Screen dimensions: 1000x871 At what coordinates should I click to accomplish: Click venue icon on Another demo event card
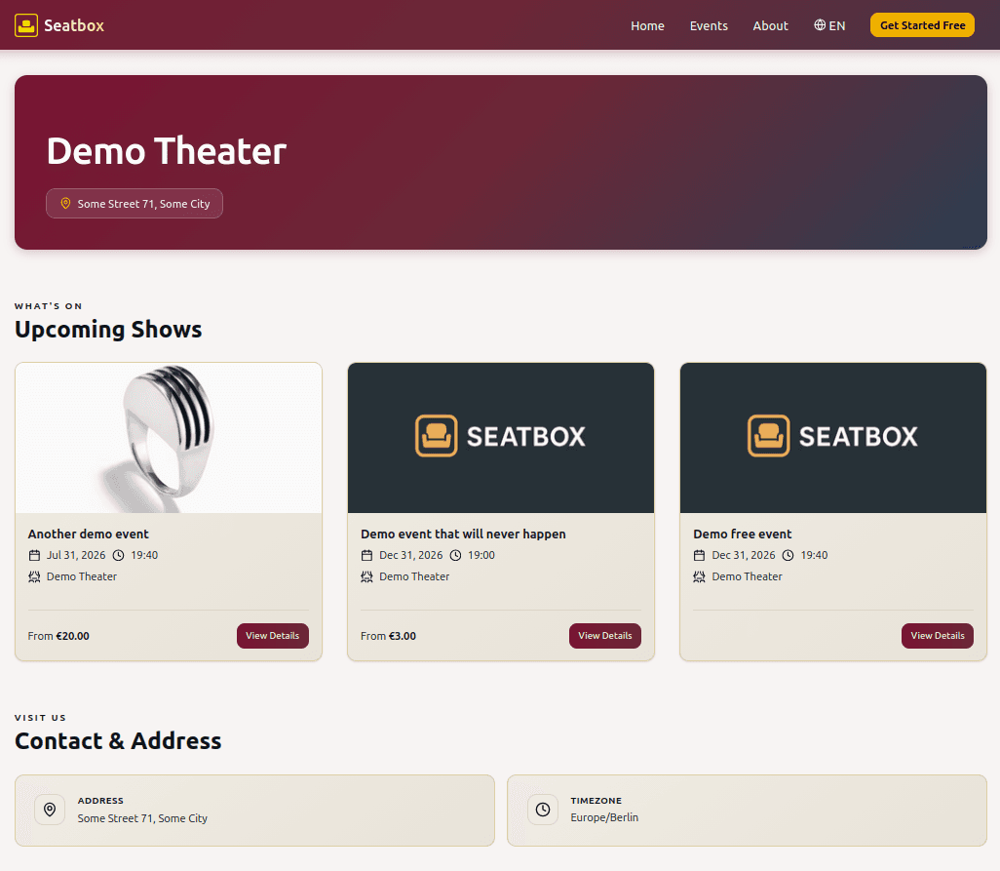[x=34, y=576]
